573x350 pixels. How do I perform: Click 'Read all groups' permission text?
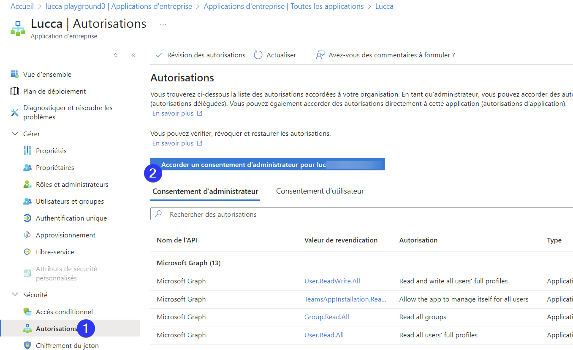point(423,317)
